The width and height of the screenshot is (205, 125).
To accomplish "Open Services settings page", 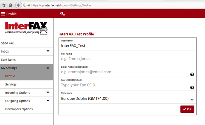I will (x=27, y=84).
